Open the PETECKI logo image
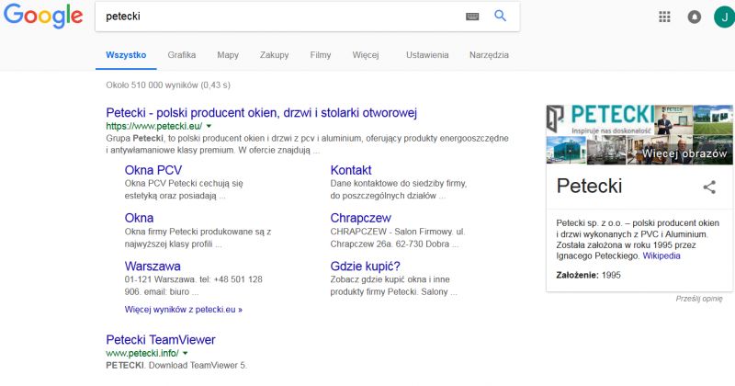 (x=600, y=119)
